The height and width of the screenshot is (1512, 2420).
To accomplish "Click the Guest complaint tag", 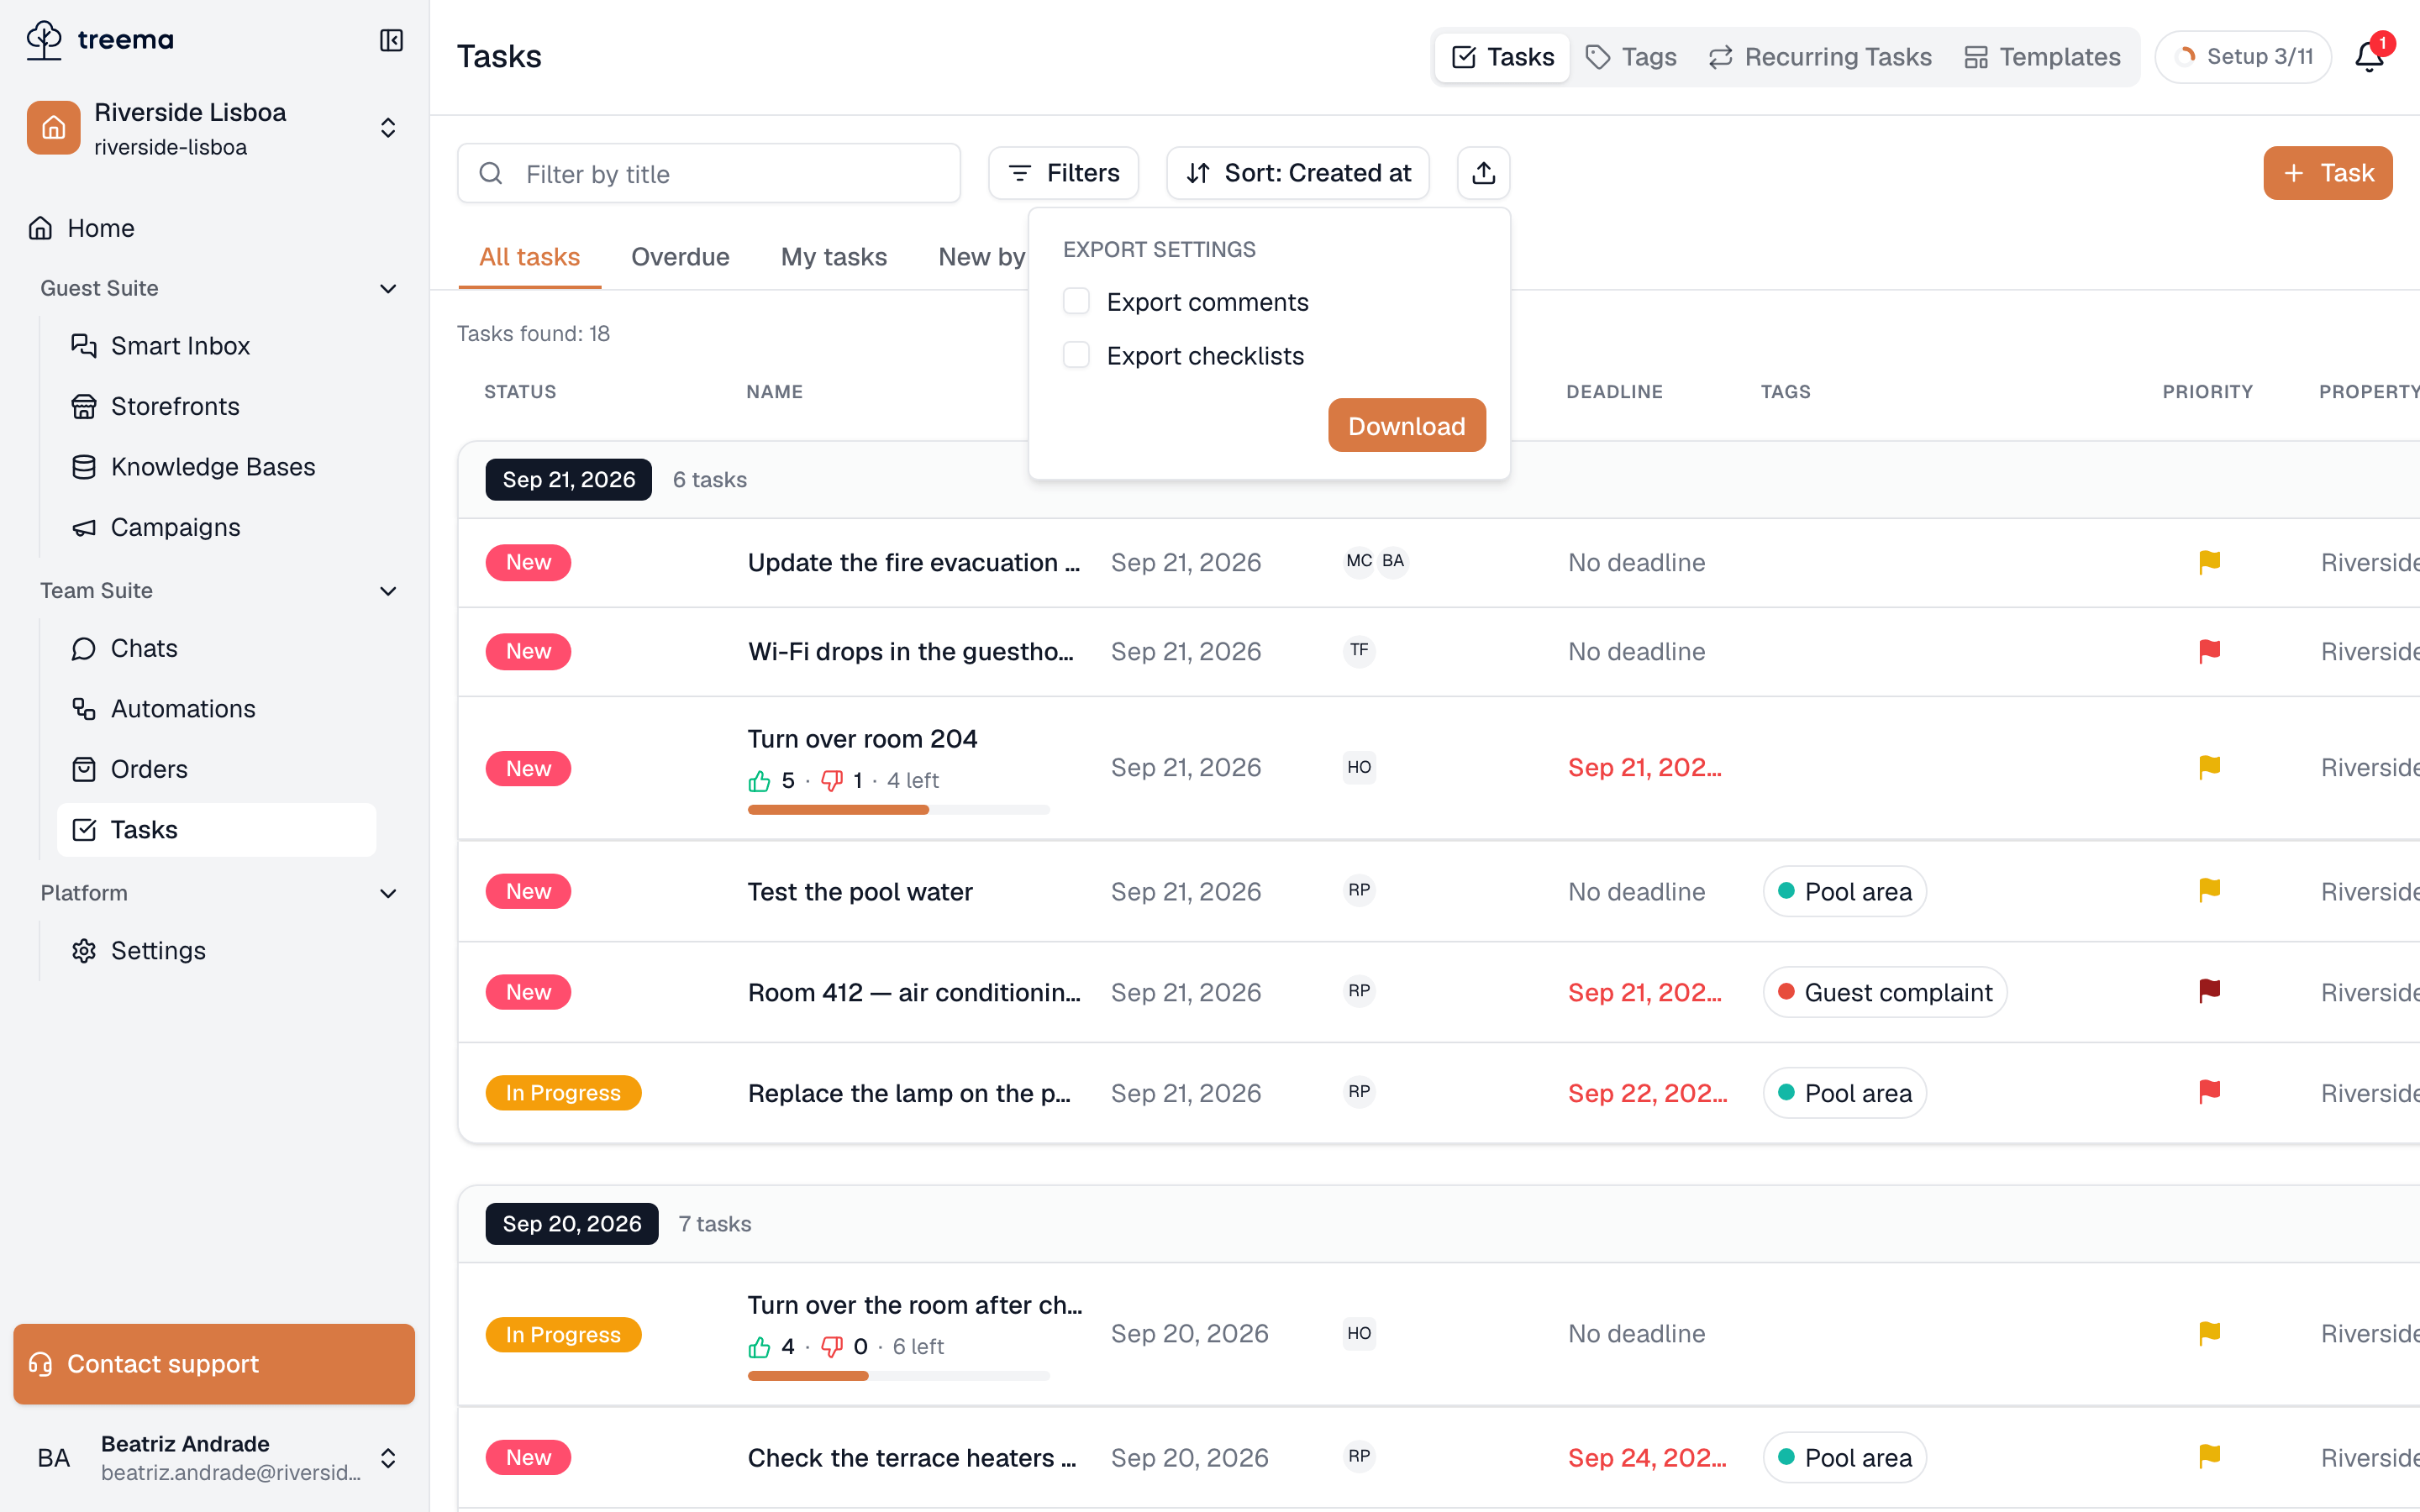I will (1884, 992).
